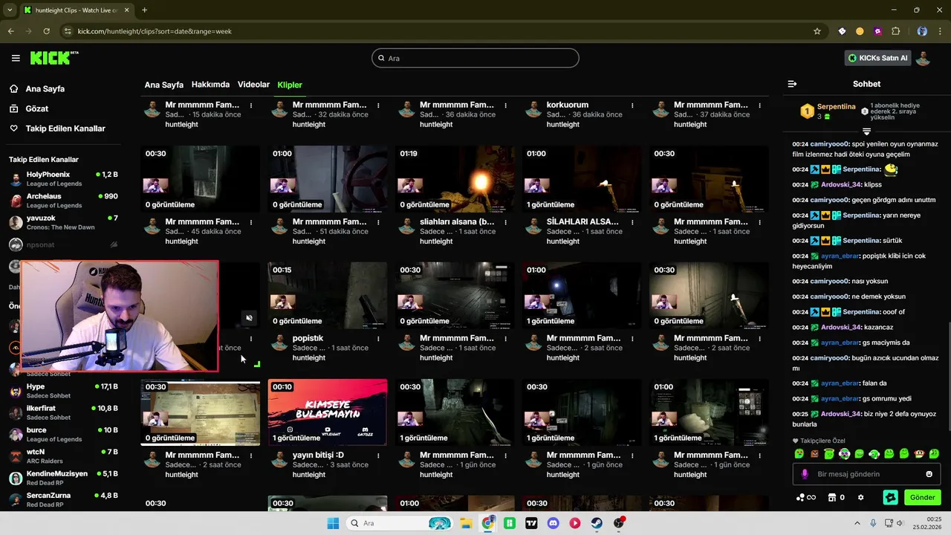Open options menu for yayın bitişi :D clip
The height and width of the screenshot is (535, 951).
click(378, 455)
